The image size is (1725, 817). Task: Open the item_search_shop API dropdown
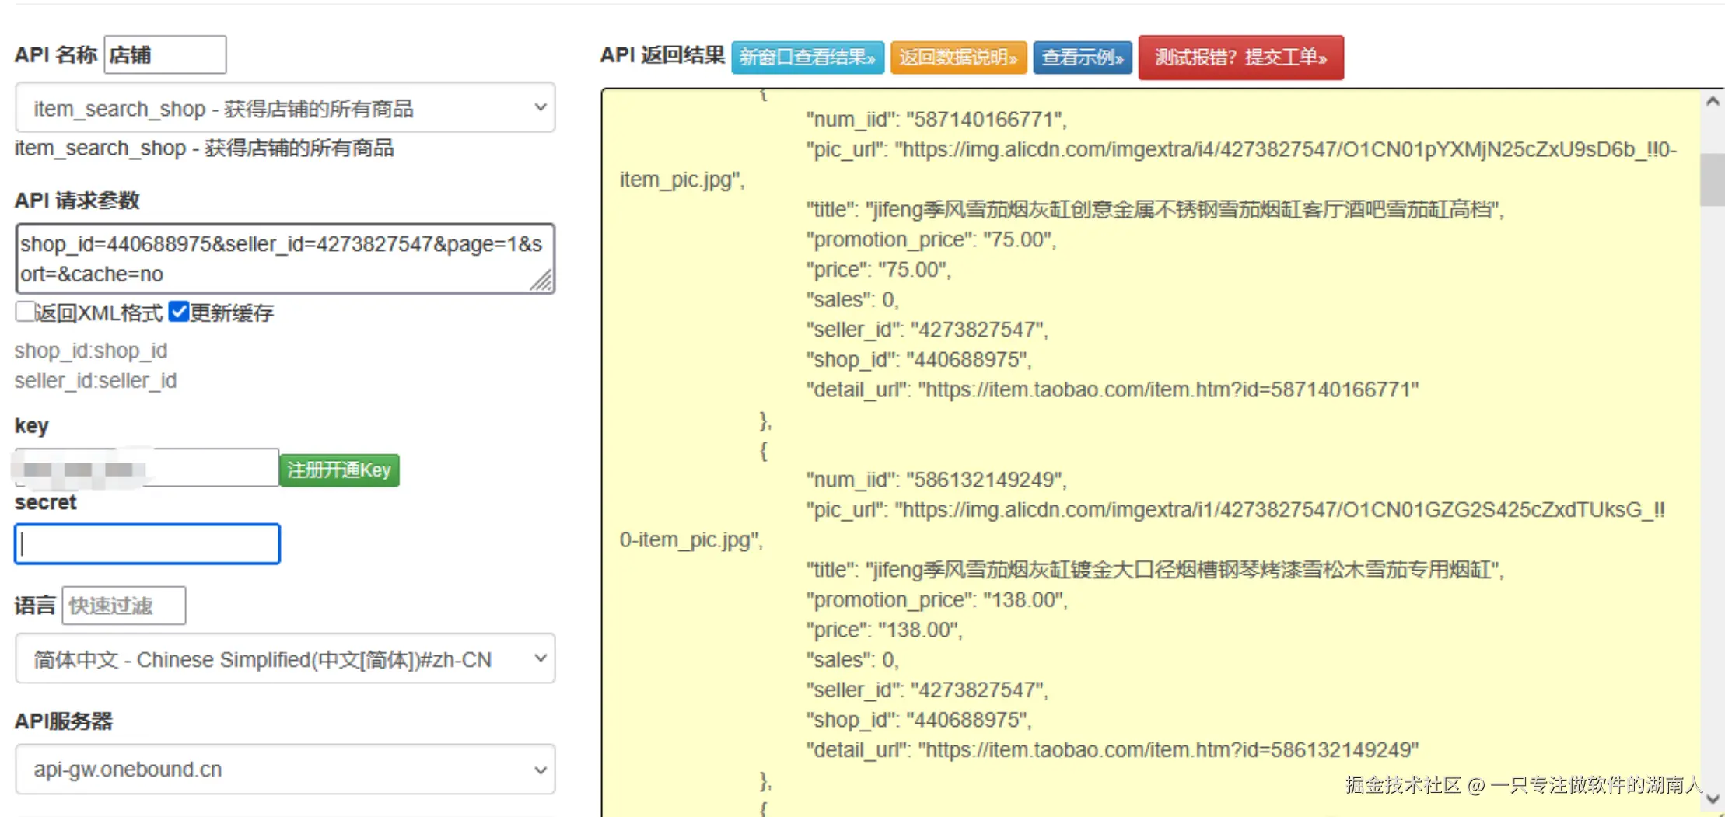pos(285,108)
